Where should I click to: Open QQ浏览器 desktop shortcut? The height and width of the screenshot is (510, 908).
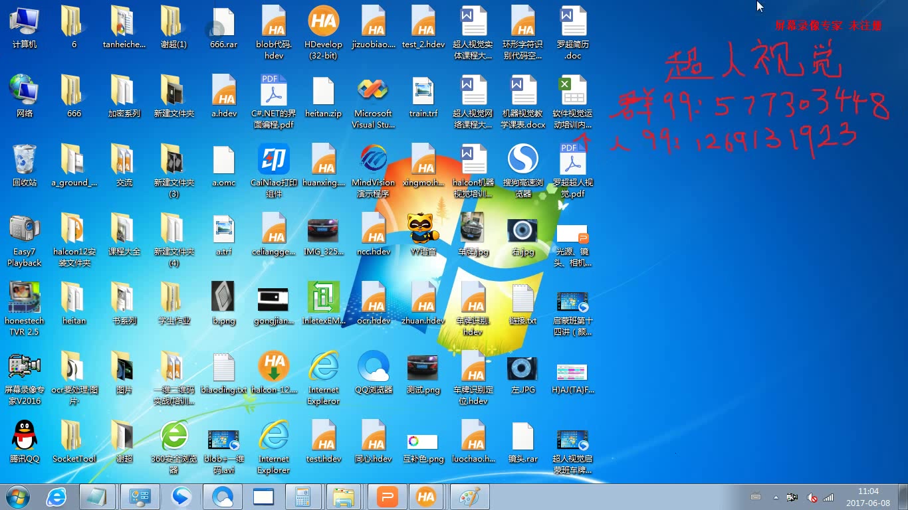(374, 373)
